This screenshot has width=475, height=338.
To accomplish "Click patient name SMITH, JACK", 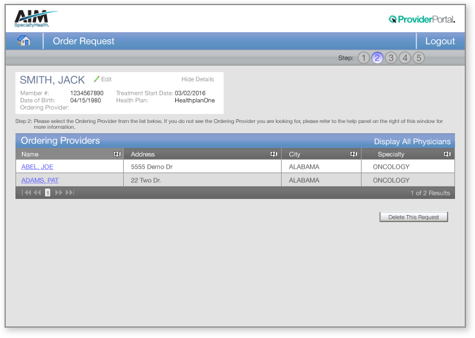I will (x=52, y=80).
